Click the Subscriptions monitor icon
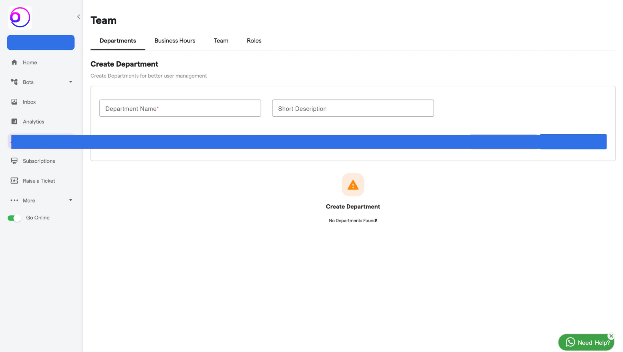This screenshot has width=623, height=352. [x=14, y=161]
